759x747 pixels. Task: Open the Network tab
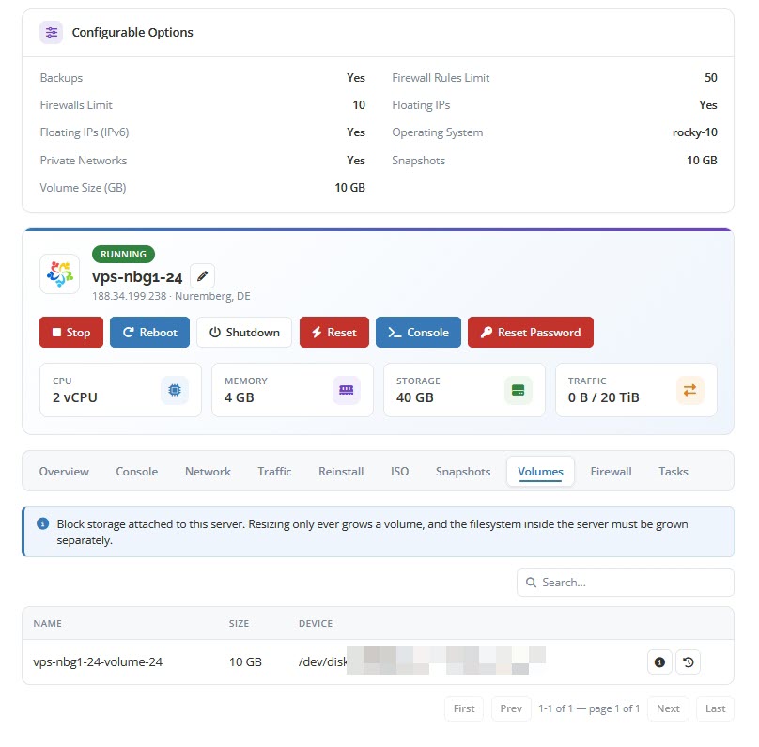208,471
